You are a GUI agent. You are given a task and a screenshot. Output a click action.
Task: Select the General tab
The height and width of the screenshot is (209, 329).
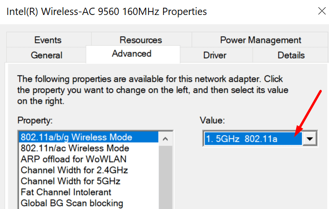click(x=46, y=55)
